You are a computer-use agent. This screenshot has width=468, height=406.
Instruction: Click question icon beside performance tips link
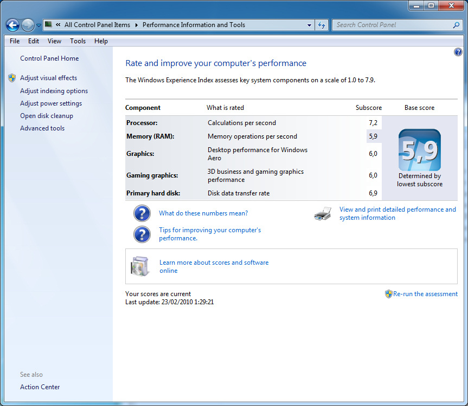tap(142, 234)
